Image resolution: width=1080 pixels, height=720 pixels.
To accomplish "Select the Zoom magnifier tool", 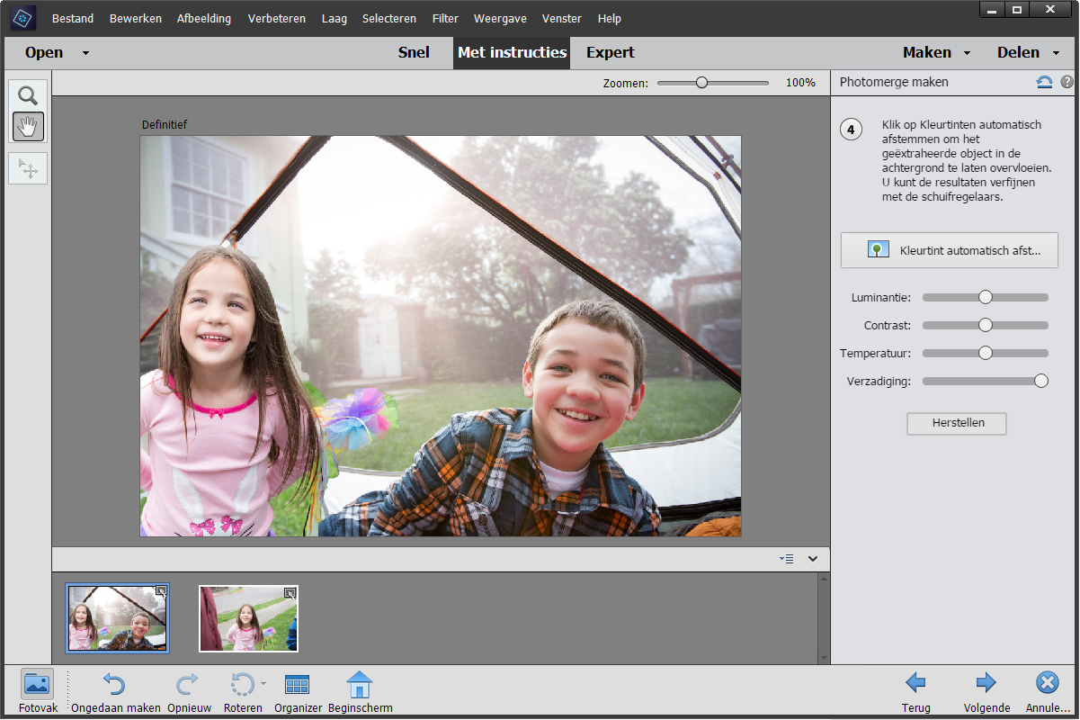I will tap(28, 96).
